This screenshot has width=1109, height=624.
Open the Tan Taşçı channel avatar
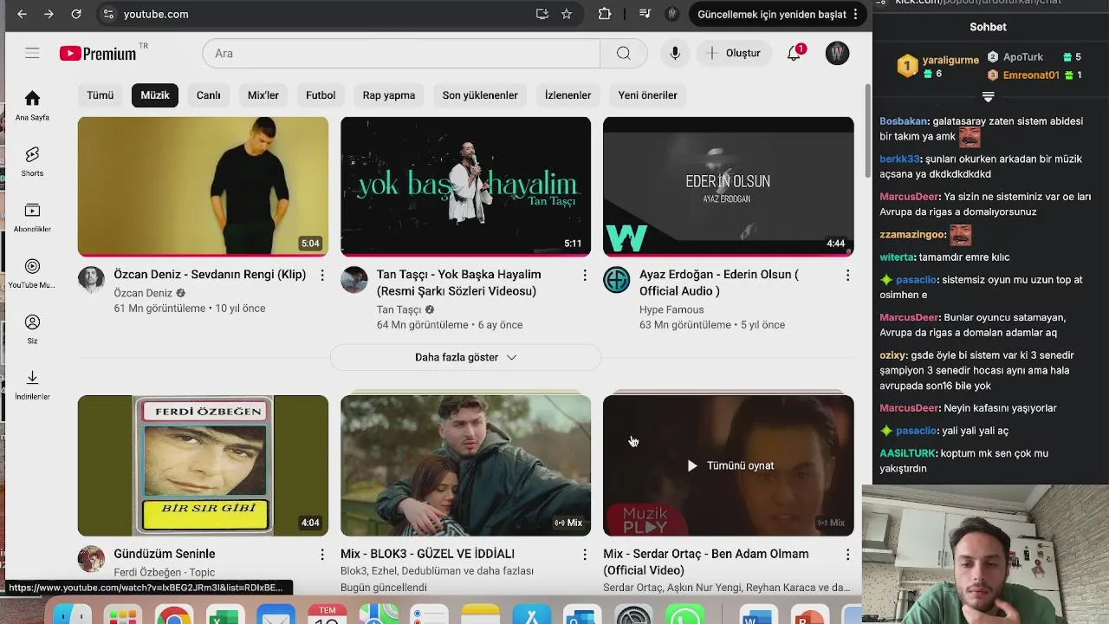354,279
